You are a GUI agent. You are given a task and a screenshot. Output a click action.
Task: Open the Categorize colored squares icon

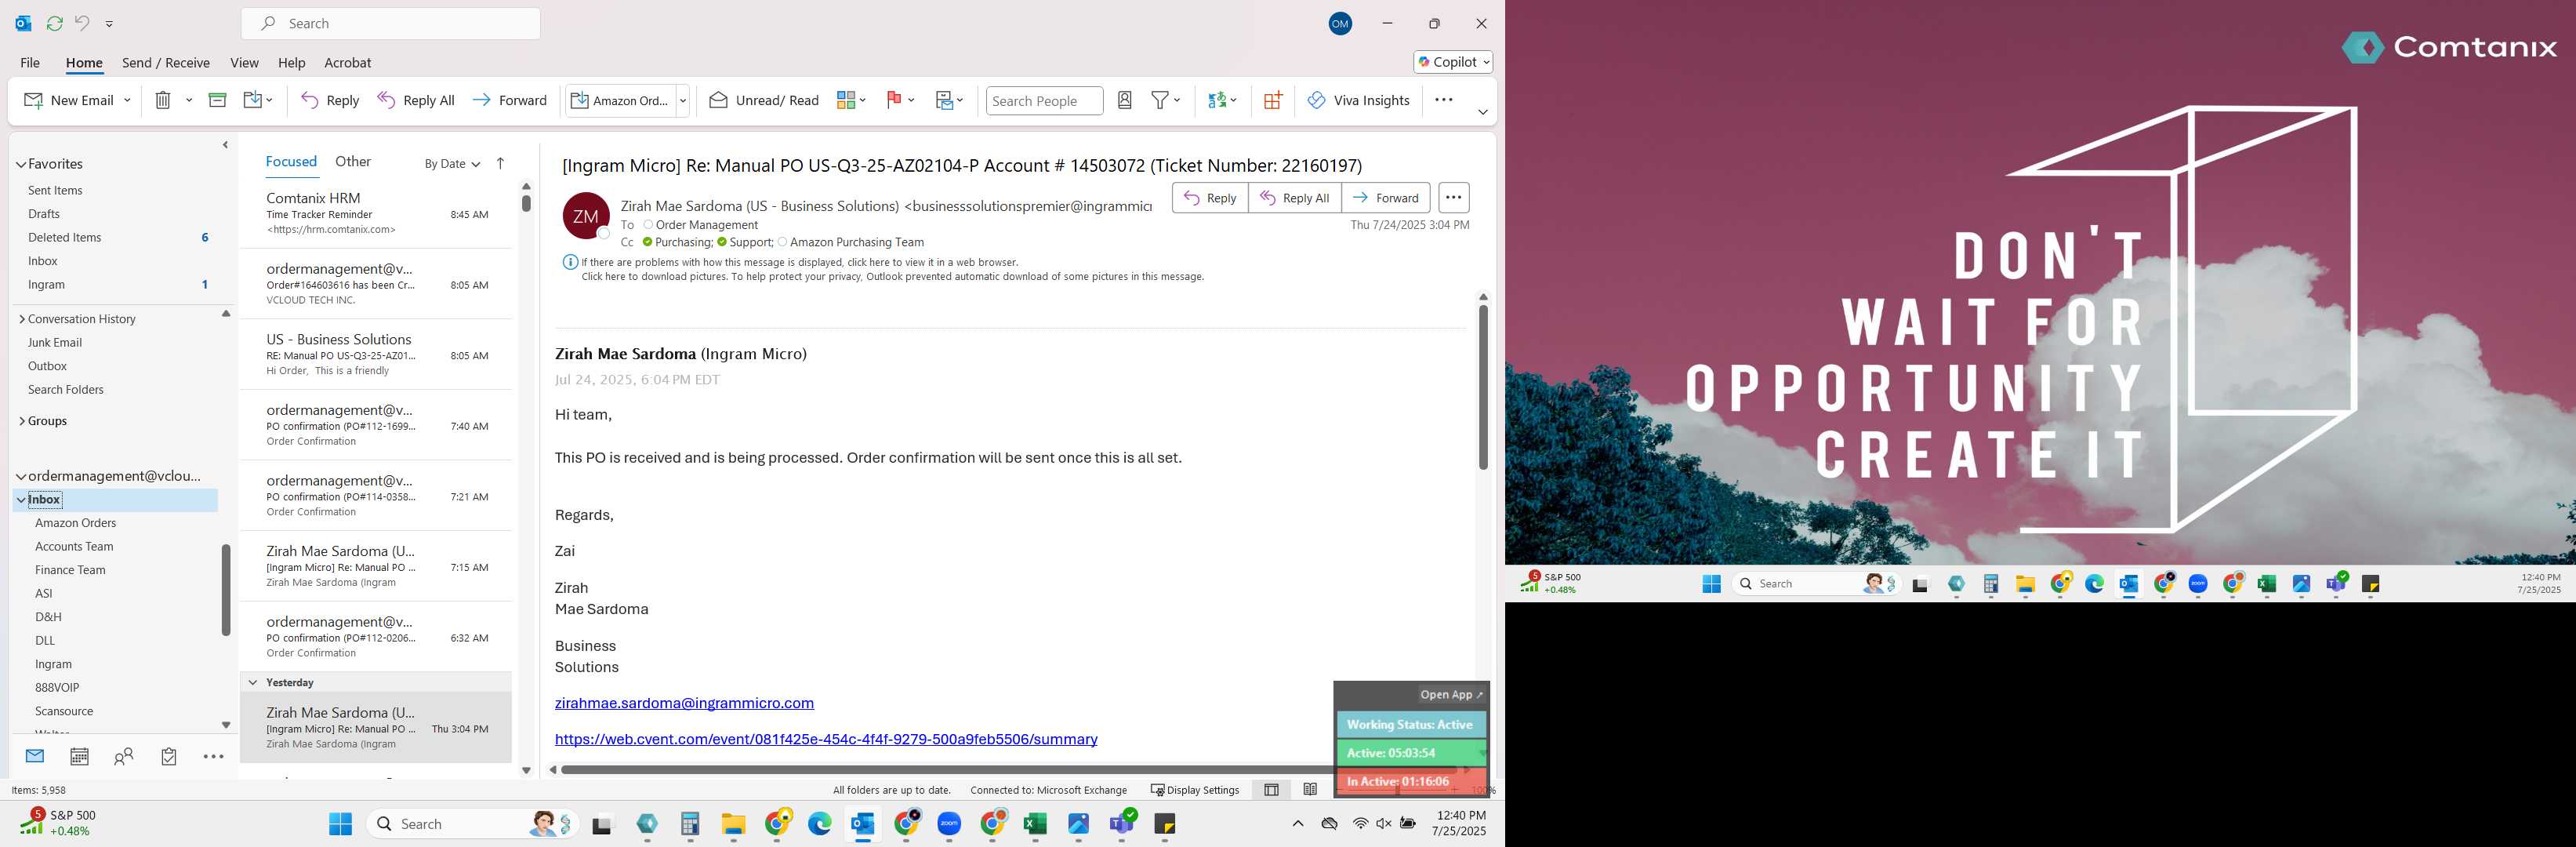pos(846,100)
